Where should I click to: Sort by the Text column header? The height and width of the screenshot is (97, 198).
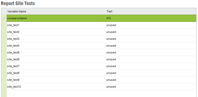click(x=151, y=11)
